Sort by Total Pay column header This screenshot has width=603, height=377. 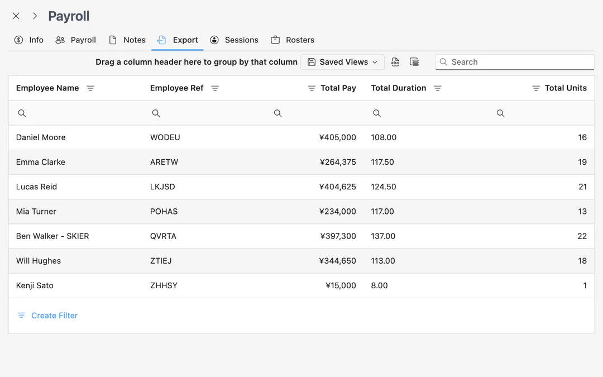[x=338, y=88]
